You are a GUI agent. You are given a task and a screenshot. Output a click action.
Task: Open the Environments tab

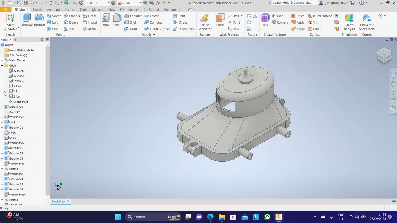[x=129, y=10]
